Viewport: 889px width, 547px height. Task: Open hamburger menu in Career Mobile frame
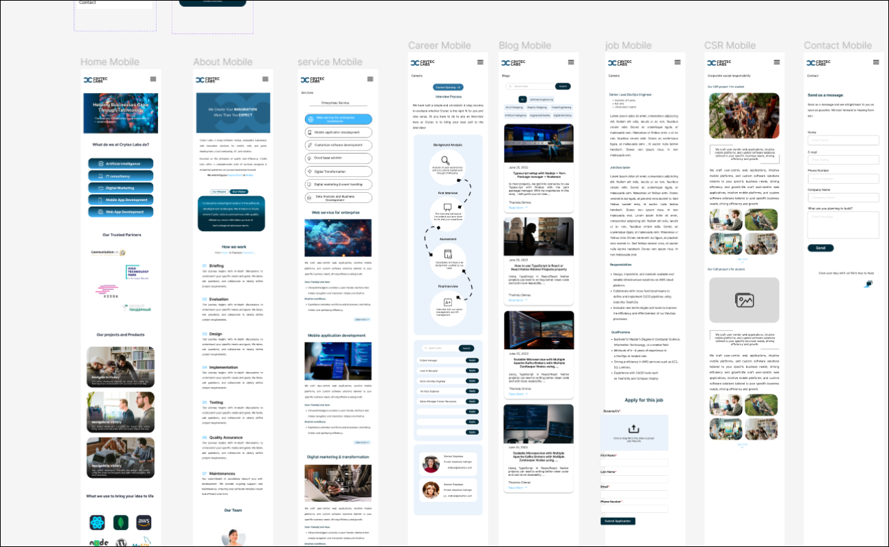[x=480, y=62]
